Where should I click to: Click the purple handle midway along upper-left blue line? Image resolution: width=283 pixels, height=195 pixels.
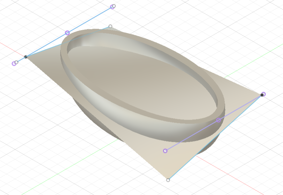point(67,33)
